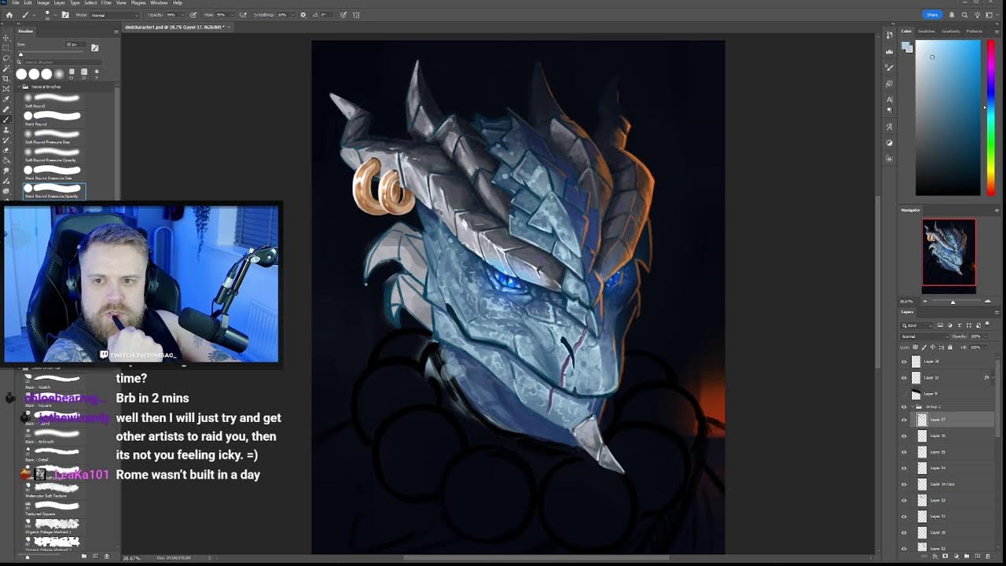Collapse Group 2 in Layers panel
The width and height of the screenshot is (1006, 566).
click(x=913, y=406)
